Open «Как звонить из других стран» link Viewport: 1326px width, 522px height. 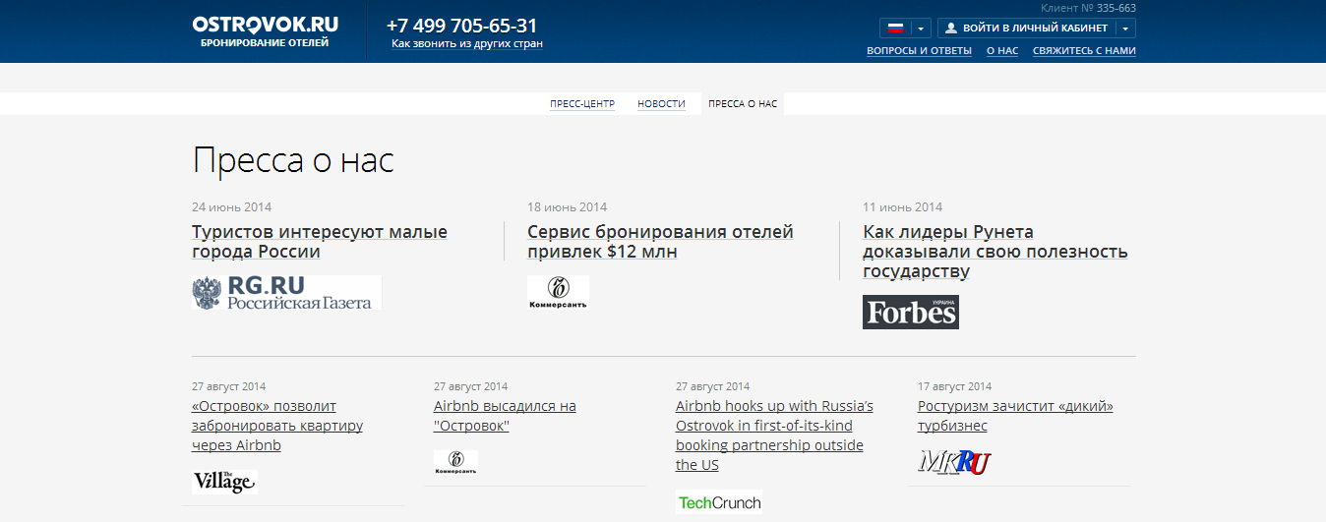[467, 43]
